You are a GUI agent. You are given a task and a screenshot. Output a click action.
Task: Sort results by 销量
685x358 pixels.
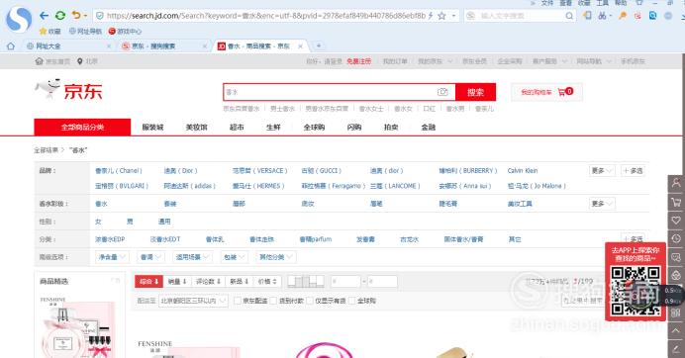pos(177,282)
